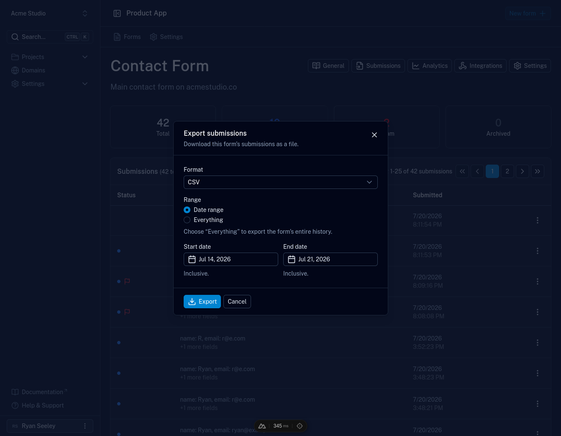Click the New form button

click(528, 13)
